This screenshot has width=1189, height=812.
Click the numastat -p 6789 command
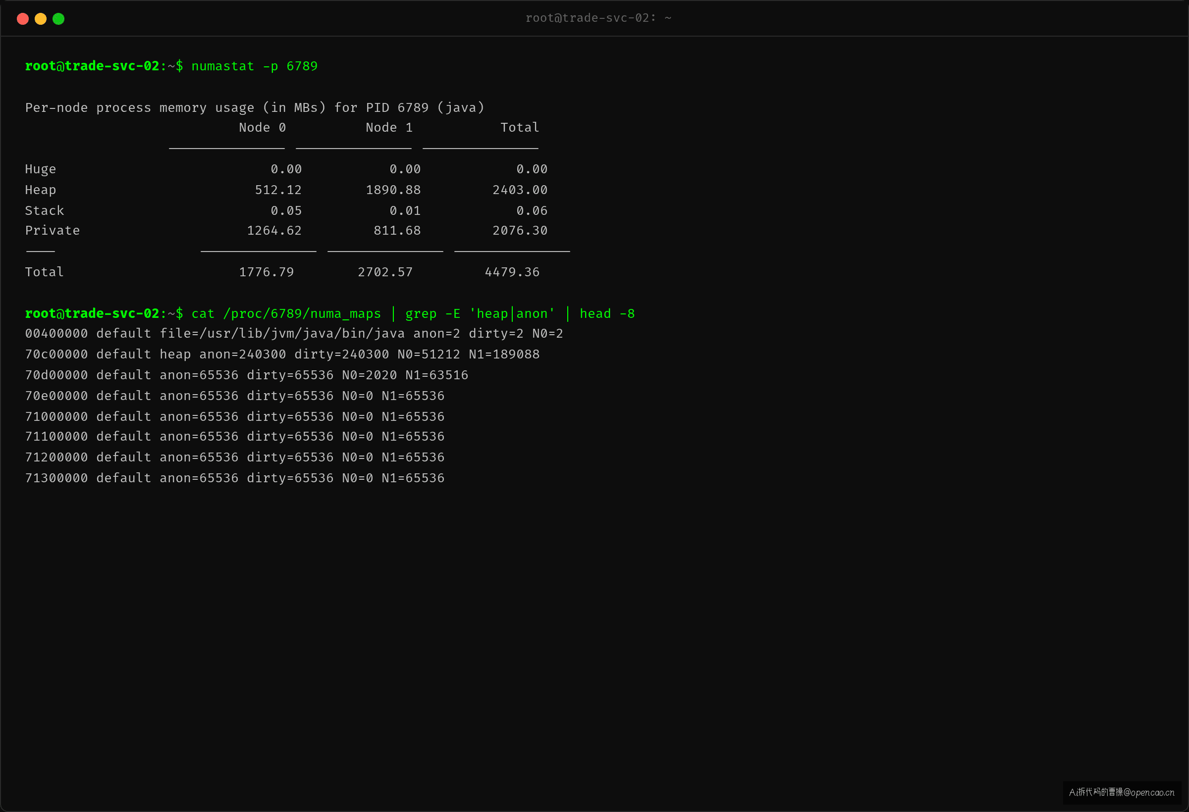point(254,66)
